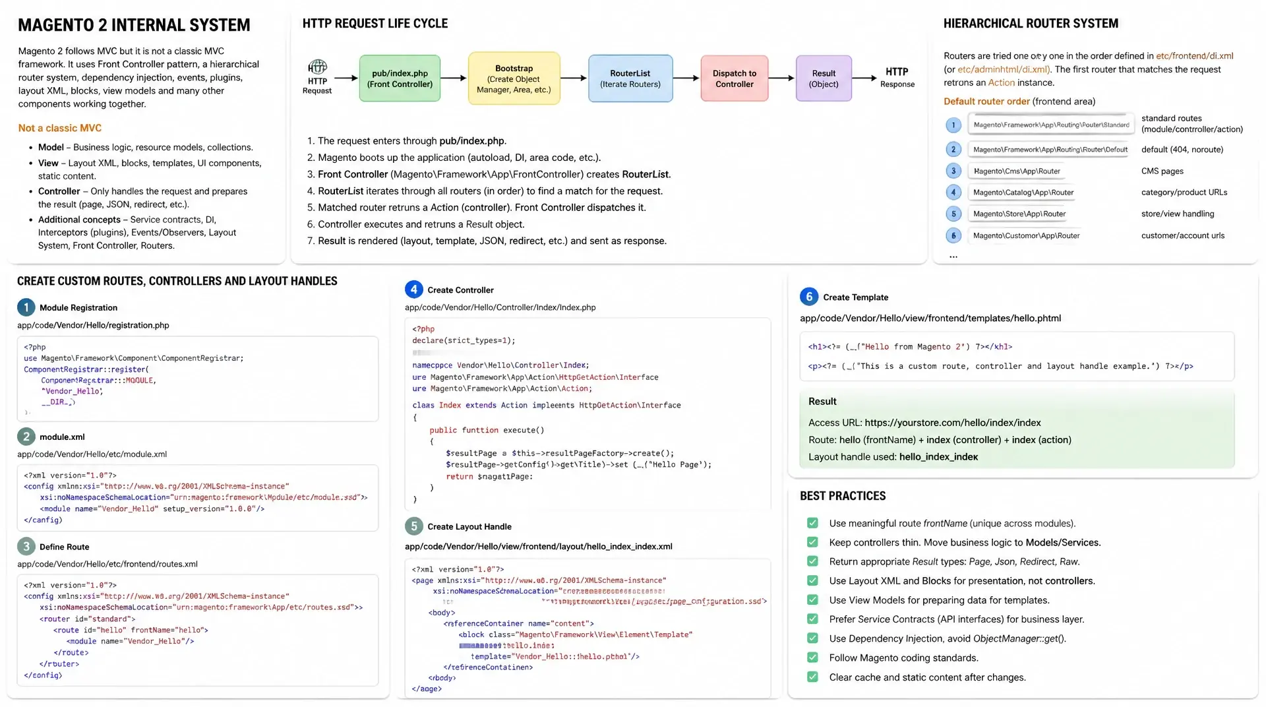1266x707 pixels.
Task: Click step 6 badge beside Create Template
Action: click(x=809, y=297)
